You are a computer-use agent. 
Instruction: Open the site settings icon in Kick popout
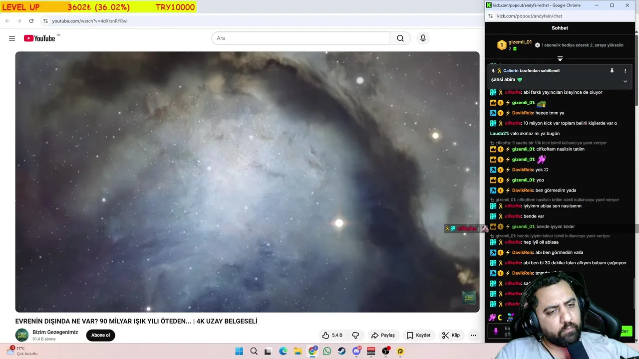tap(491, 16)
